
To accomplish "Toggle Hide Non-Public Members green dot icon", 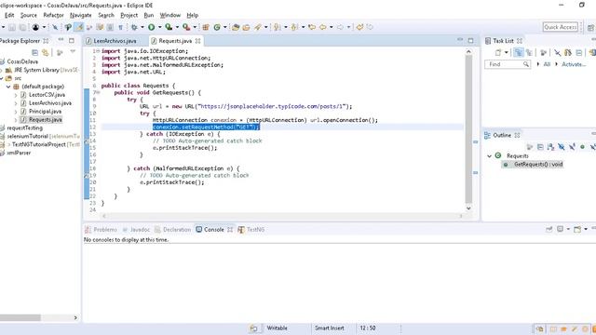I will 582,147.
